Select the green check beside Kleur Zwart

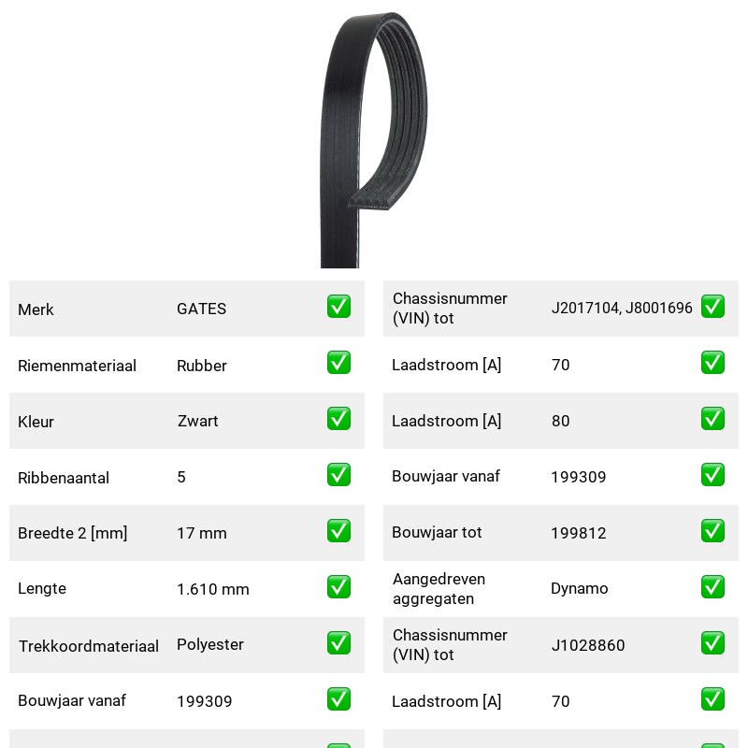338,418
